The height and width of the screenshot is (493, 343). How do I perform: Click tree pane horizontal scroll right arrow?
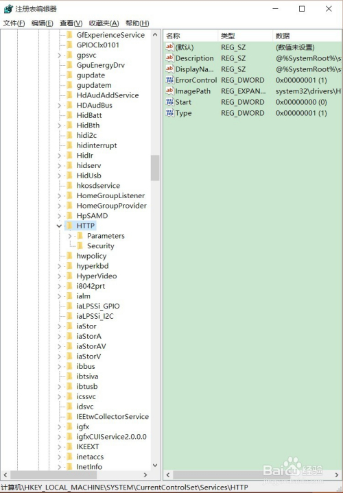click(x=145, y=474)
